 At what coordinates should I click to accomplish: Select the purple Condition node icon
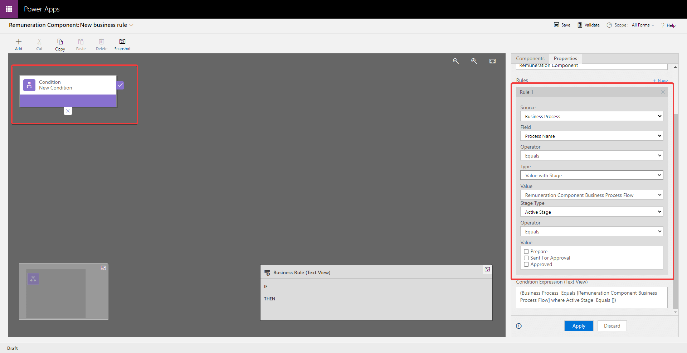(29, 85)
